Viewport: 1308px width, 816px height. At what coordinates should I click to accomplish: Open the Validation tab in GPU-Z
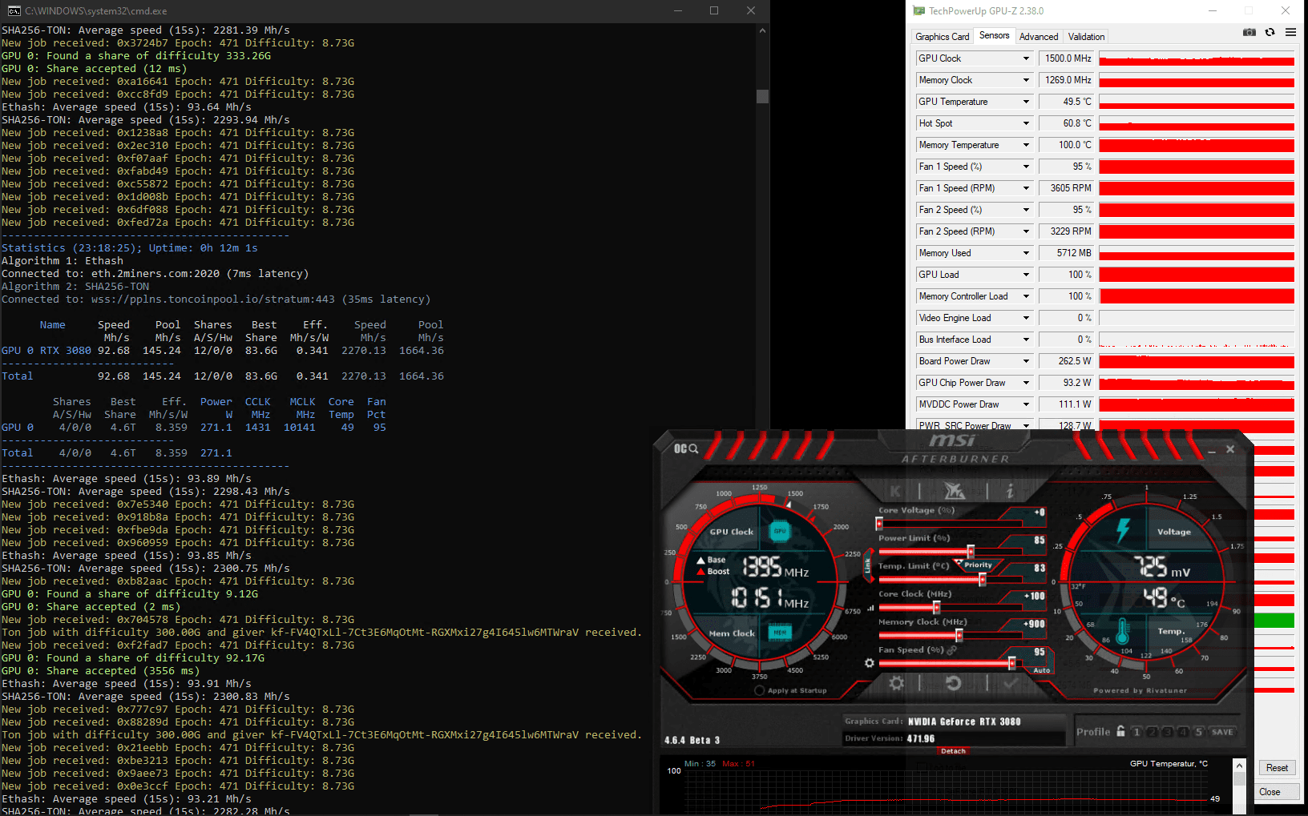tap(1086, 37)
